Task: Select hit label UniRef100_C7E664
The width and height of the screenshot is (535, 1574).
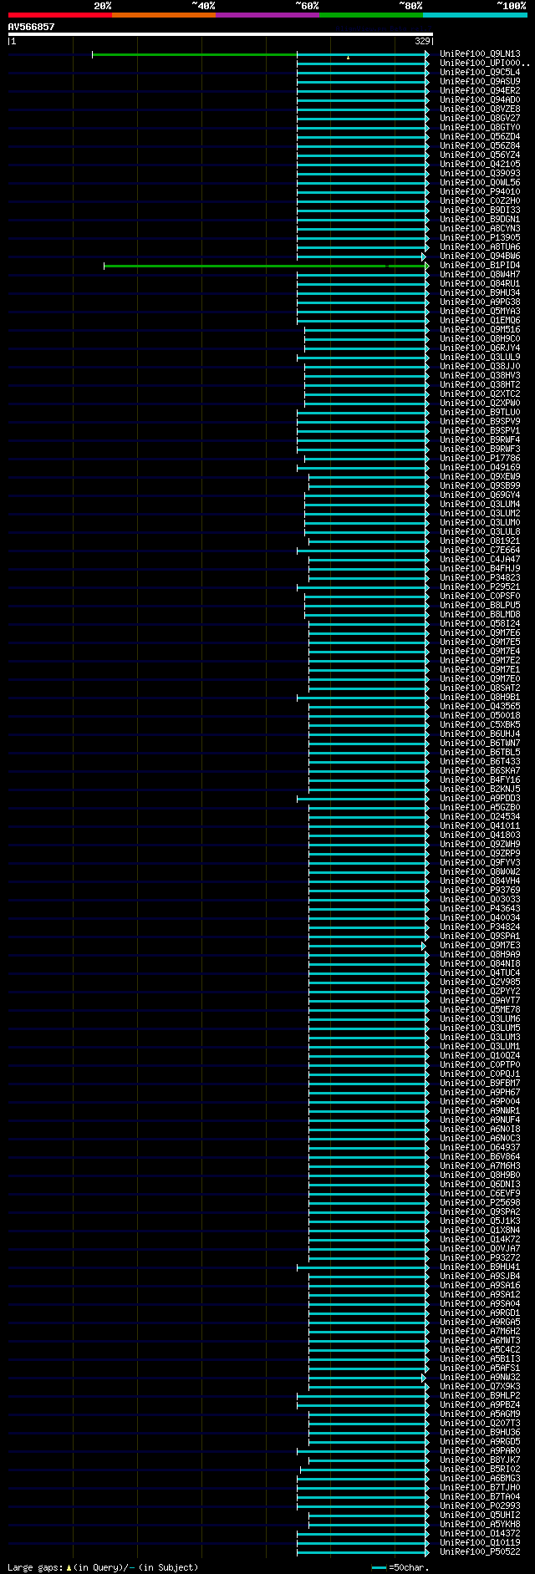Action: tap(480, 551)
